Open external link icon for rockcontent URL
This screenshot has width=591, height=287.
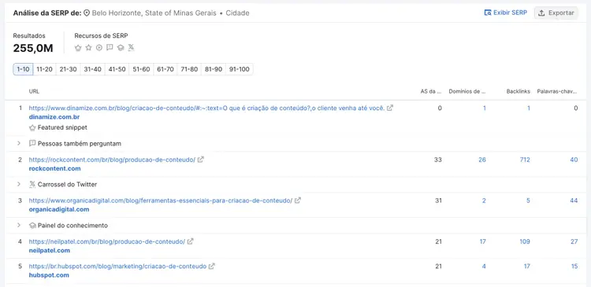click(201, 160)
